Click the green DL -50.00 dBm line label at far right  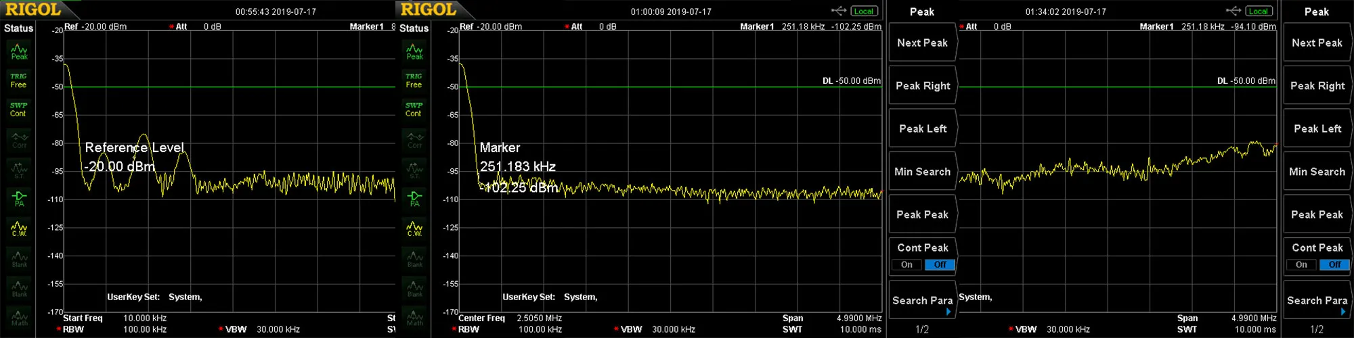[x=1246, y=80]
